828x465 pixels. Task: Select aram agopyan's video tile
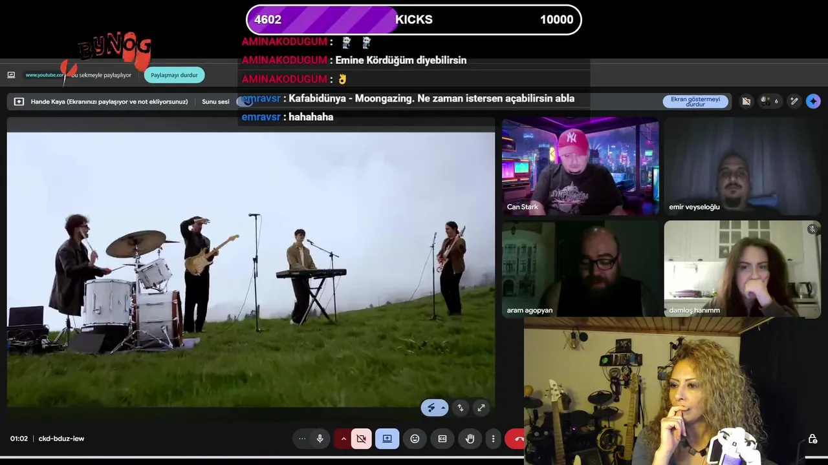(580, 269)
